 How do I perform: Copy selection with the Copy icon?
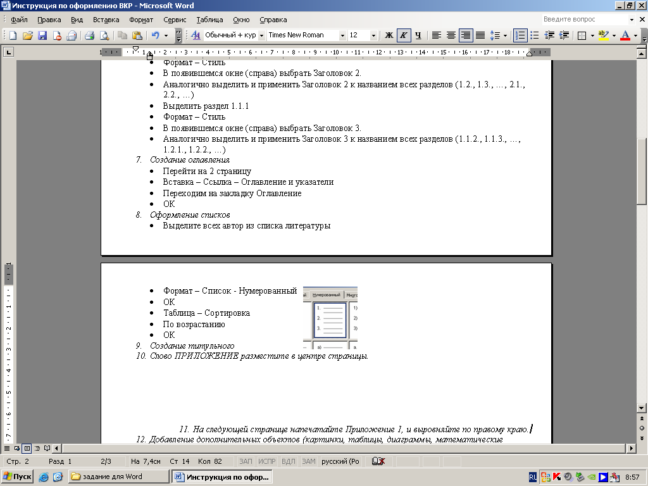click(122, 35)
